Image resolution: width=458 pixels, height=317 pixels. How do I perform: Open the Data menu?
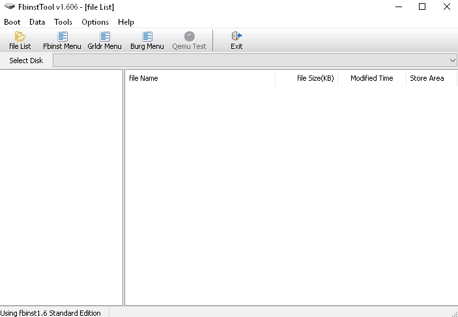pyautogui.click(x=37, y=22)
